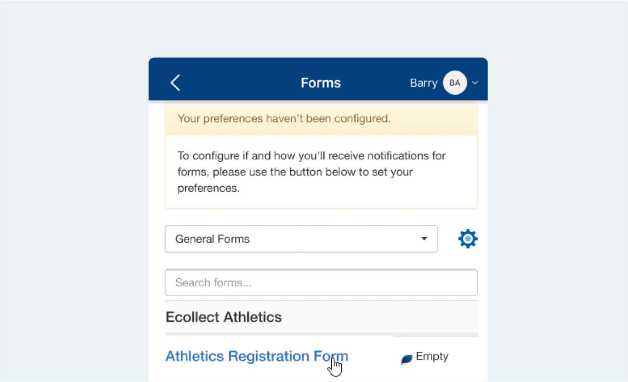Select the Forms title in the header
This screenshot has height=382, width=628.
click(x=321, y=82)
